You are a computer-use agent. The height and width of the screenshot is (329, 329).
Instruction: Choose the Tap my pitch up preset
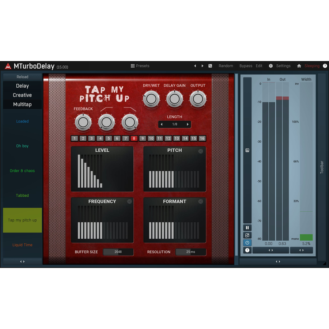click(x=22, y=220)
